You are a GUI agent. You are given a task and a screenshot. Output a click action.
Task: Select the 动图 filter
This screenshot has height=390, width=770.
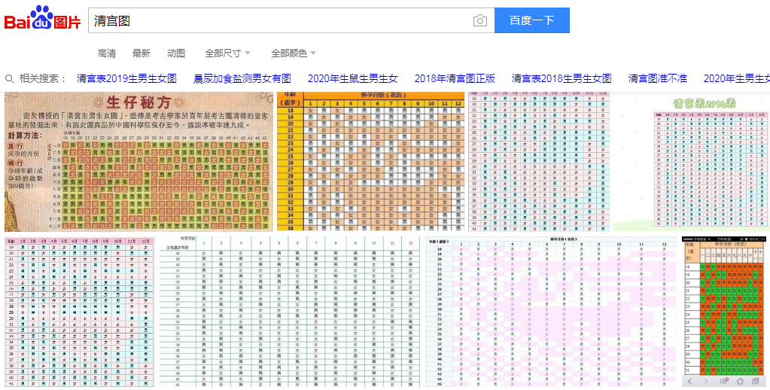(176, 53)
